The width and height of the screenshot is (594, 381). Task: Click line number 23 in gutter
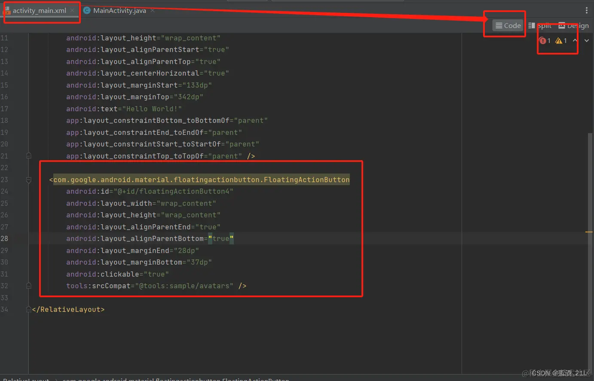click(4, 180)
